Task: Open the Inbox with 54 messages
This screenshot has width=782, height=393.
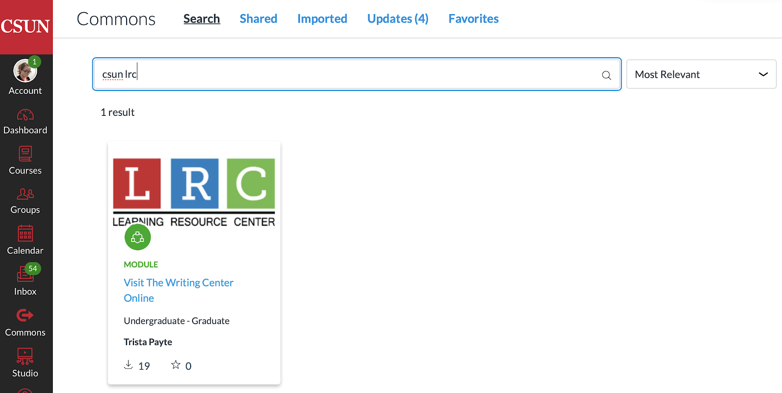Action: [25, 281]
